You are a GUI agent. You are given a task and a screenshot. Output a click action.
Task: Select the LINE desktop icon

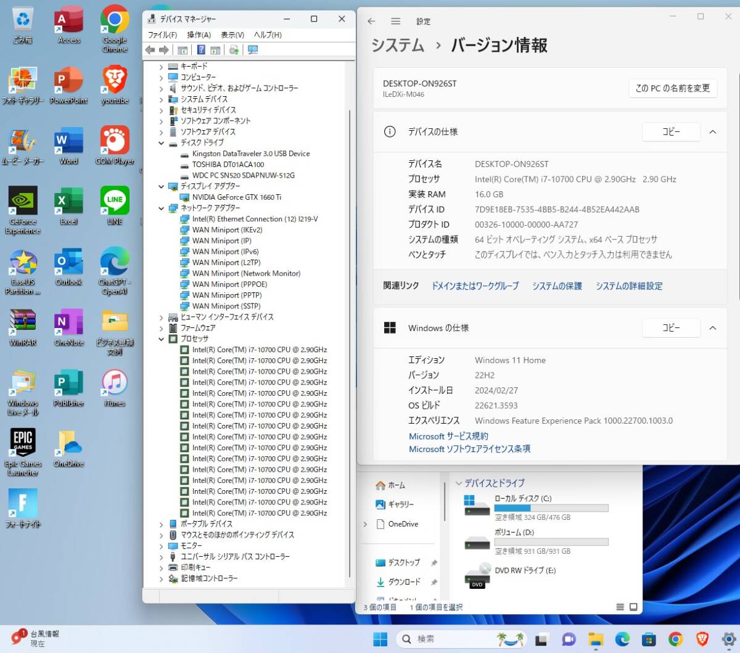[115, 207]
